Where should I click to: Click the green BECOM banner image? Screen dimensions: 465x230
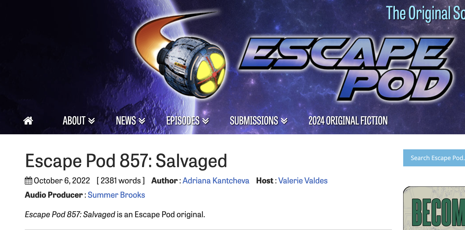434,208
